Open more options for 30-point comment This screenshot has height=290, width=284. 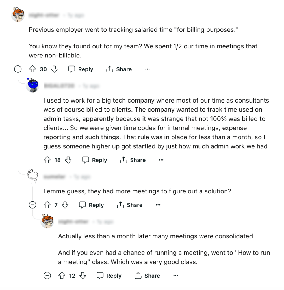(147, 69)
